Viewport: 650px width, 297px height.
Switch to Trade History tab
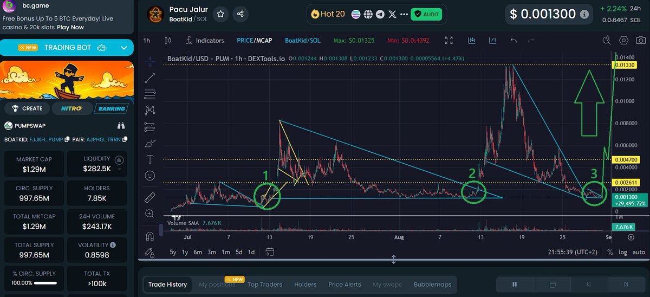167,285
